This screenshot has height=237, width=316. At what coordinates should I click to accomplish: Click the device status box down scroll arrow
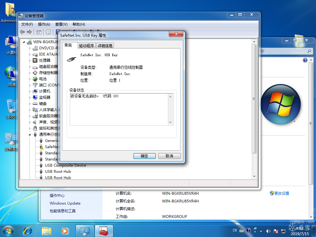(x=170, y=123)
